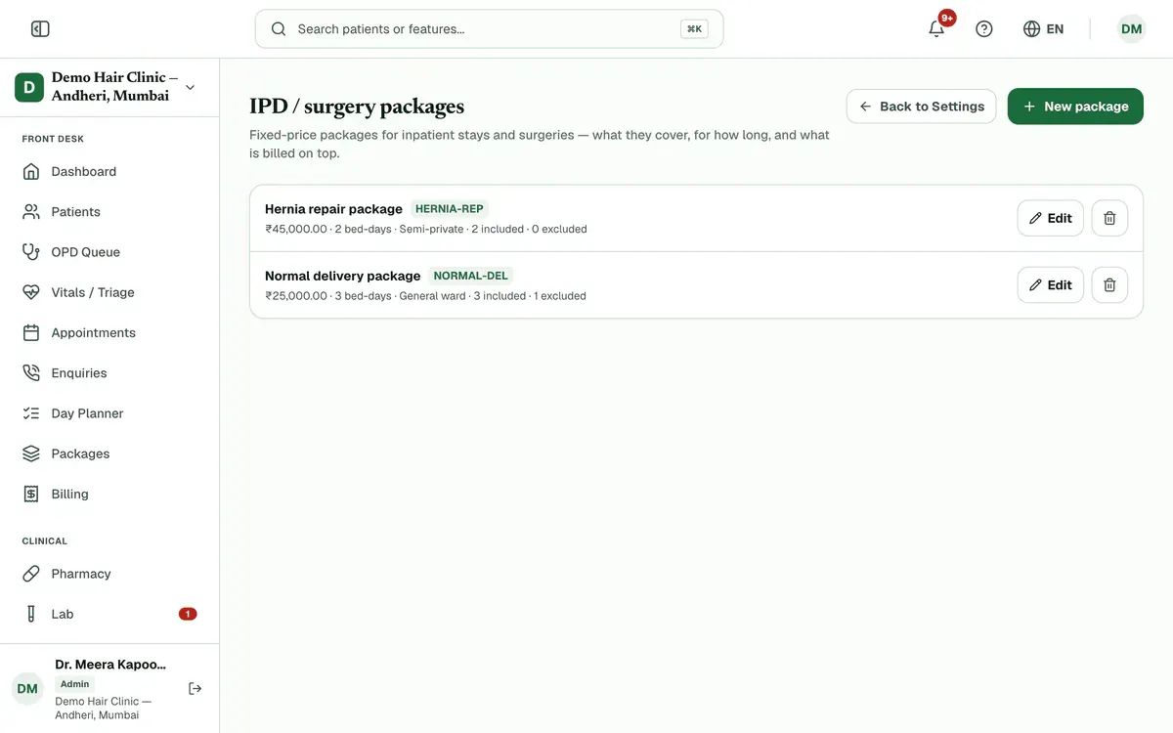
Task: Click the Day Planner checklist icon
Action: [31, 413]
